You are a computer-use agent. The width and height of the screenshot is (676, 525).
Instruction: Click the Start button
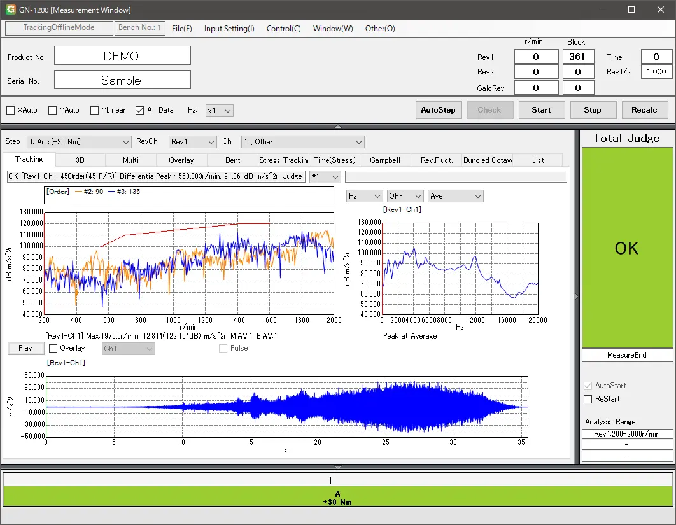(x=542, y=110)
